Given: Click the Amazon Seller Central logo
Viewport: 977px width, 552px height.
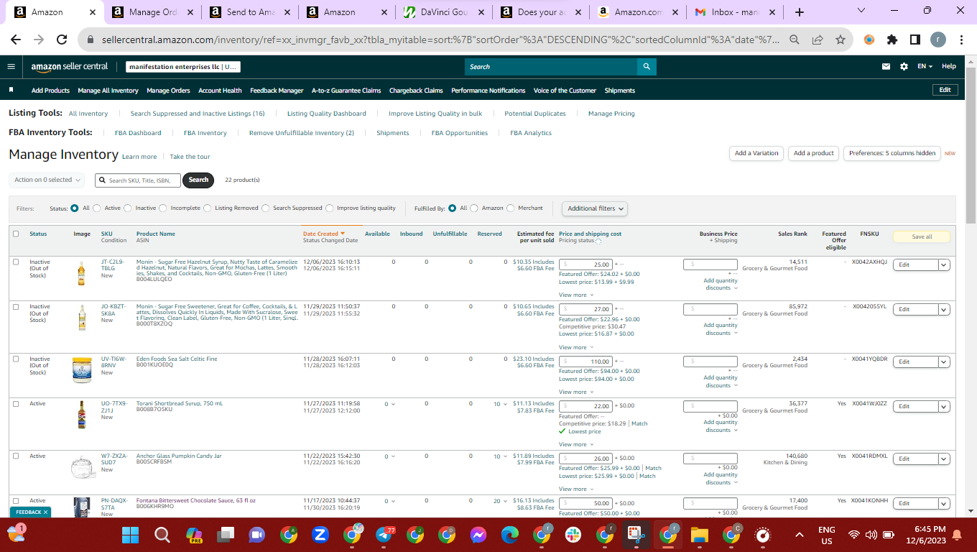Looking at the screenshot, I should coord(70,66).
